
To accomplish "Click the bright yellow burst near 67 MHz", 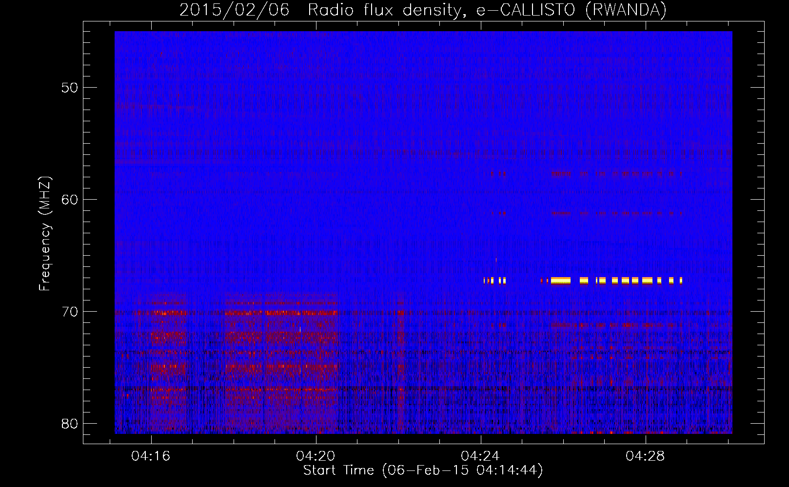I will tap(561, 281).
